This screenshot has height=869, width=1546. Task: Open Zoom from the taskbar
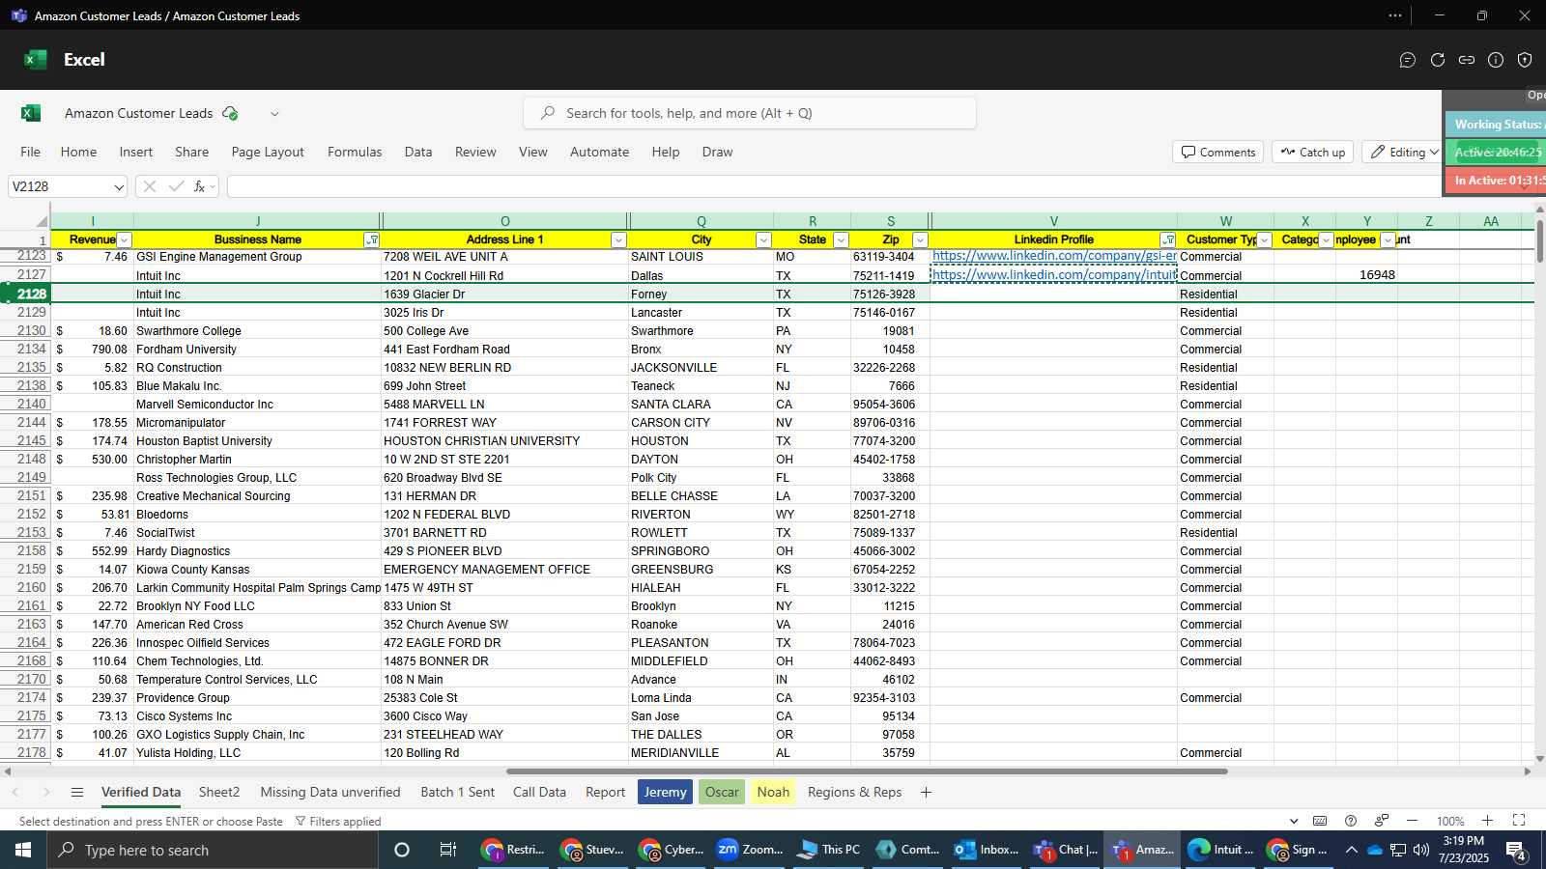pos(750,850)
